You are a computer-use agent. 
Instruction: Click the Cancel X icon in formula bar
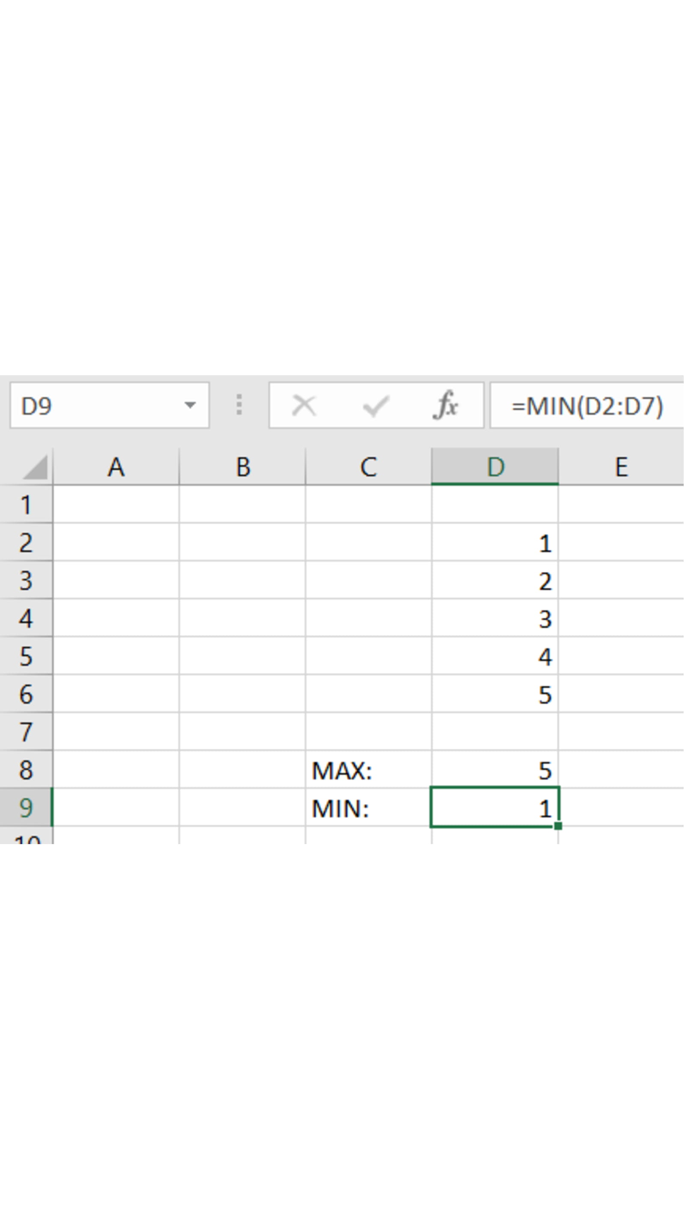coord(304,405)
